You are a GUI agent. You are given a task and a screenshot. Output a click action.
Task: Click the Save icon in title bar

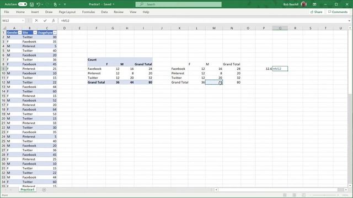pos(31,4)
